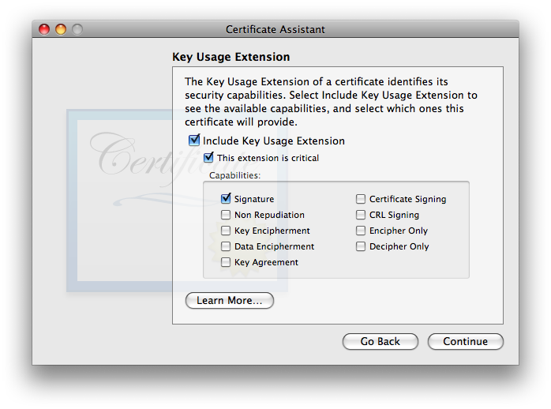Screen dimensions: 551x409
Task: Toggle This extension is critical checkbox
Action: point(209,158)
